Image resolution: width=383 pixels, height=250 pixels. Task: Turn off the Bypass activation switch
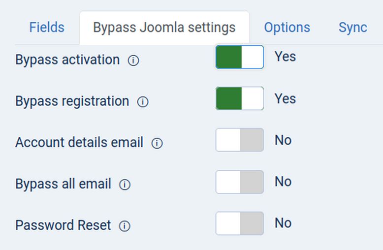click(240, 57)
